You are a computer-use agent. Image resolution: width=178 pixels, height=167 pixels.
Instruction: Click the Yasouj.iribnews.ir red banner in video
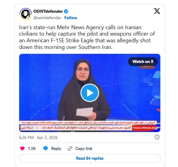[144, 128]
